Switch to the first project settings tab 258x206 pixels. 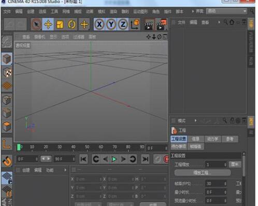click(179, 139)
